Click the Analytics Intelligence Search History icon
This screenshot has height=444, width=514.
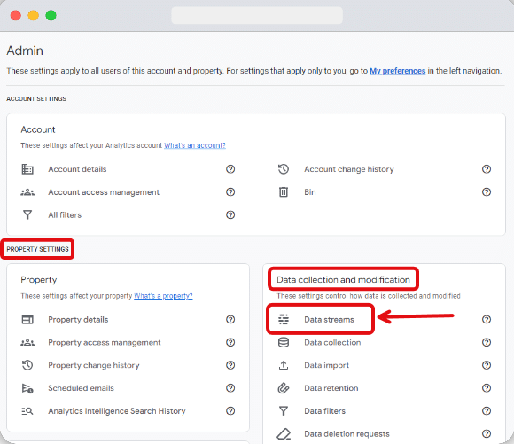pyautogui.click(x=27, y=411)
